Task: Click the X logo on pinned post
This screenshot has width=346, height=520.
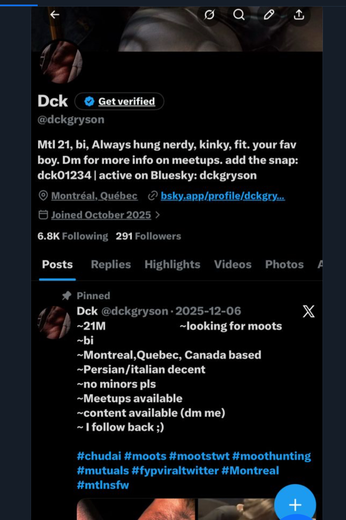Action: 308,311
